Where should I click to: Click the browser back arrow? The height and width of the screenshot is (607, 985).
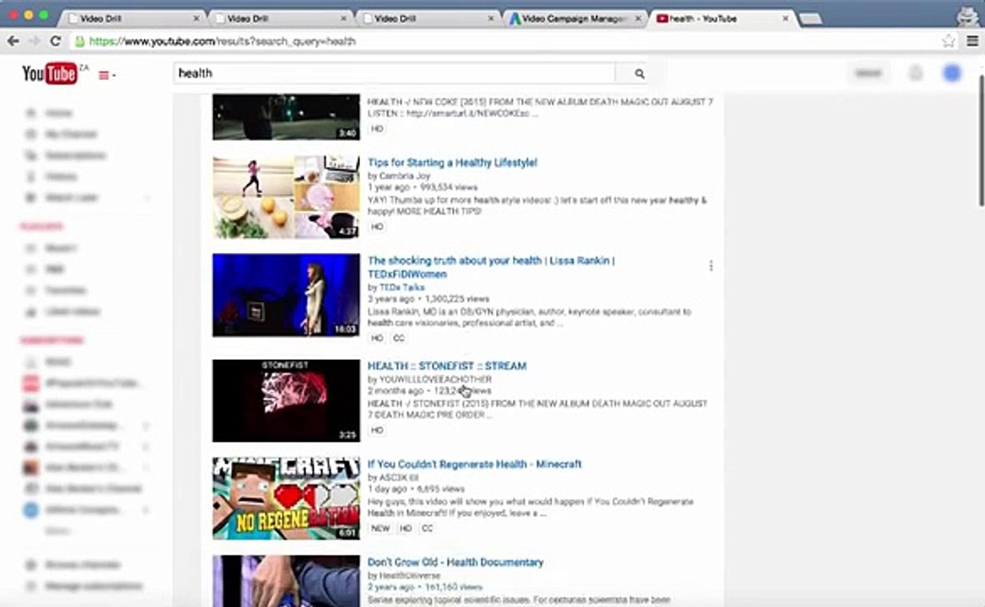[x=13, y=41]
